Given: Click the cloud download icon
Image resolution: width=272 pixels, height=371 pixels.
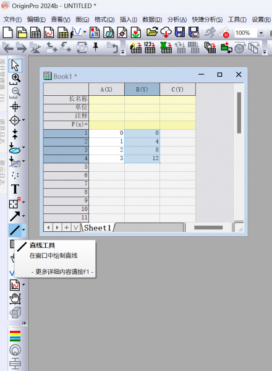Looking at the screenshot, I should click(166, 32).
